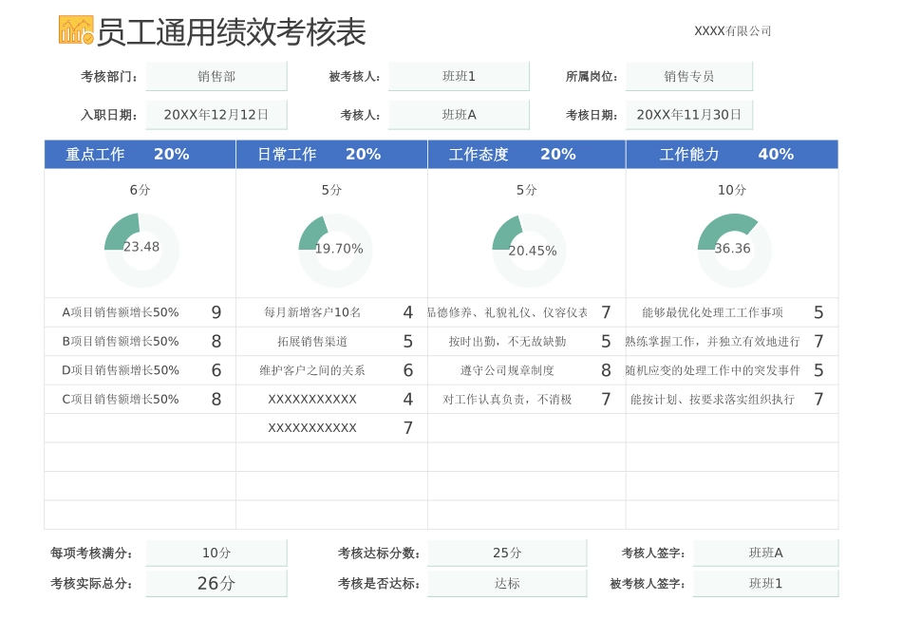
Task: Select the score 9 beside A项目销售额增长50%
Action: click(x=216, y=311)
